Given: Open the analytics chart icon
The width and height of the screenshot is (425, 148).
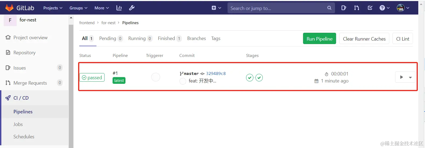Looking at the screenshot, I should point(119,8).
